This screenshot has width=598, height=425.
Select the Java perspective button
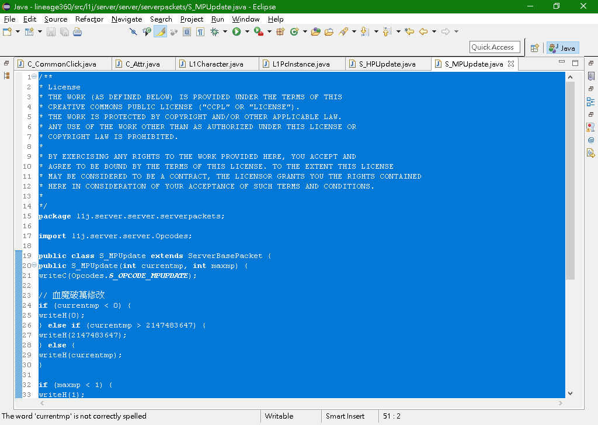562,48
